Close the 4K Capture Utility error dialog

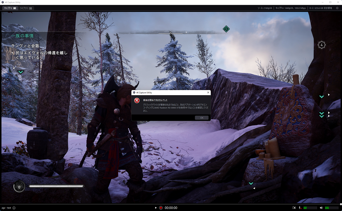208,92
